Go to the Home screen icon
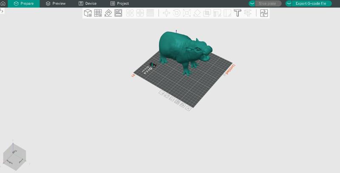Viewport: 340px width, 173px height. click(x=3, y=3)
